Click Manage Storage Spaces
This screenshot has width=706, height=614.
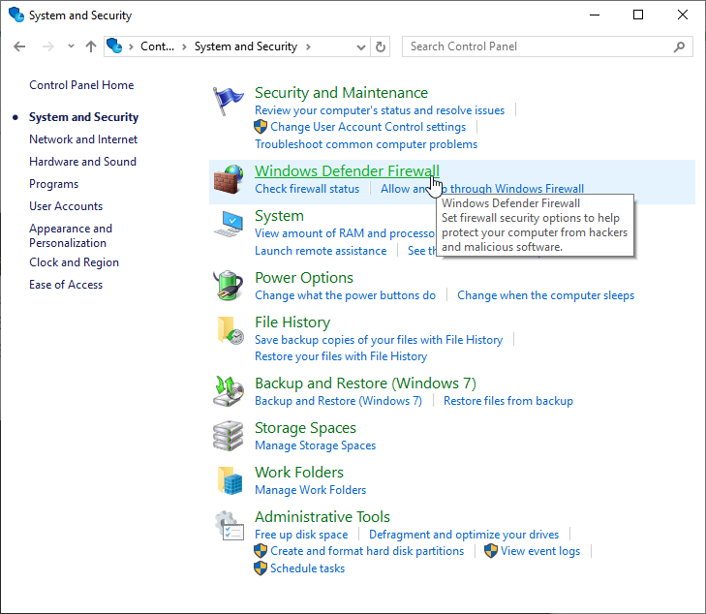pos(315,445)
